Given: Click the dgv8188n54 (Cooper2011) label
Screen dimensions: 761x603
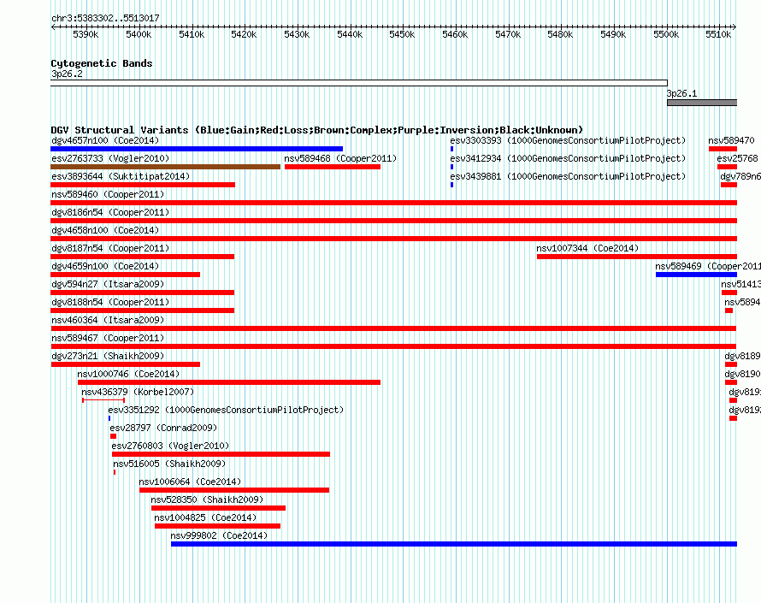Looking at the screenshot, I should point(110,302).
